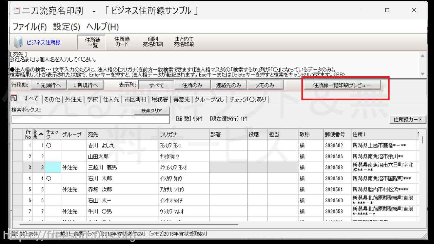Click into the 検索ボックス input field
Image resolution: width=434 pixels, height=244 pixels.
(90, 120)
